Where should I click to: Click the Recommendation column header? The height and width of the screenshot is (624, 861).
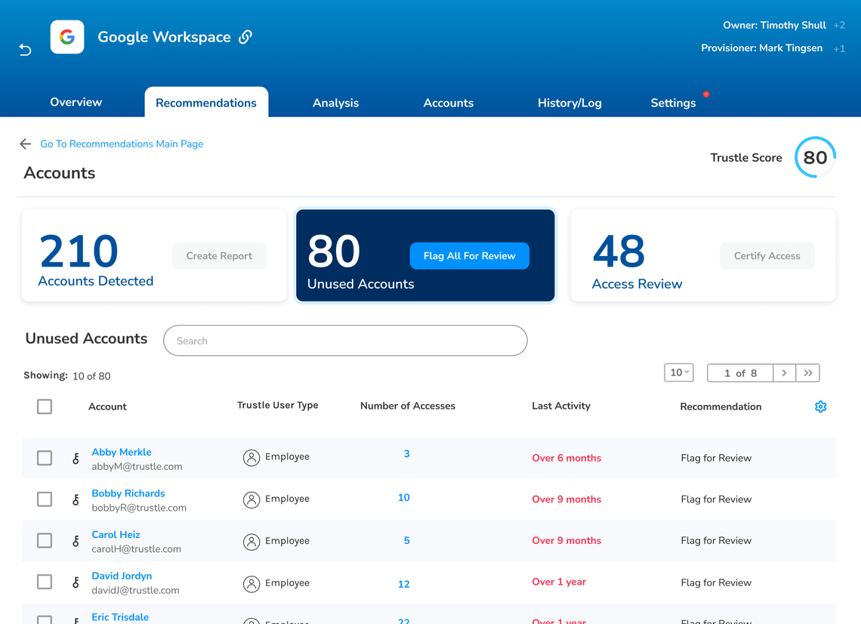pyautogui.click(x=721, y=406)
